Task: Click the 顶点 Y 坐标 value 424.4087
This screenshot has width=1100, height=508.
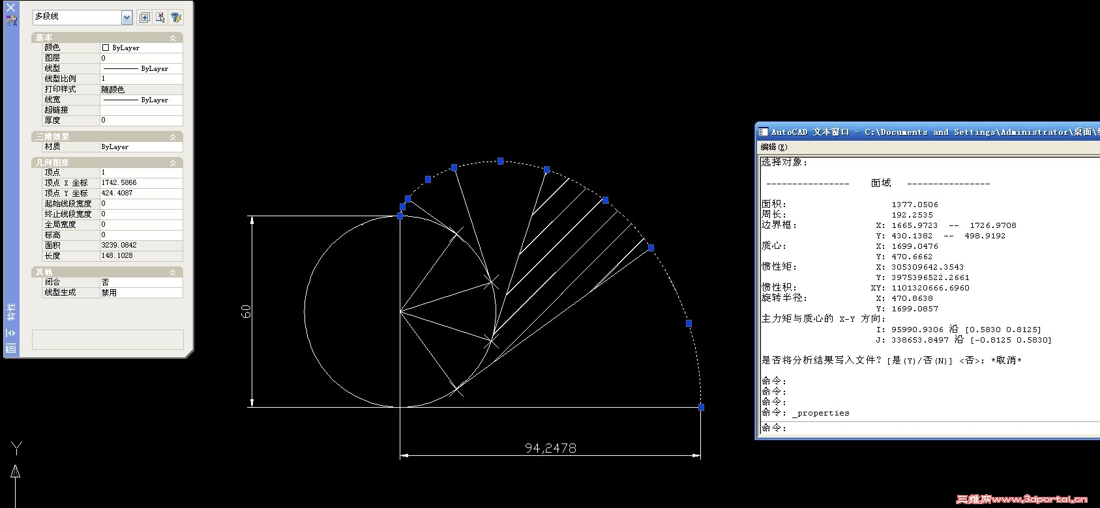Action: click(141, 193)
